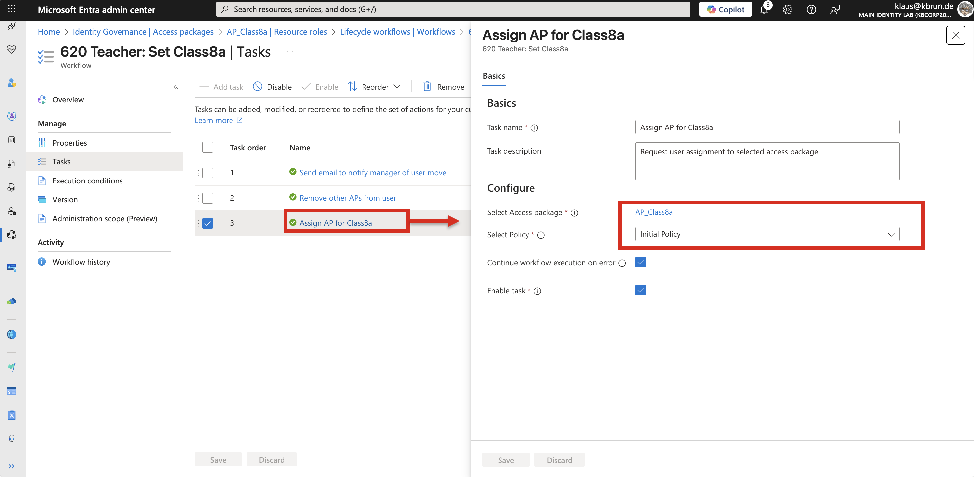Open the Select Policy dropdown
This screenshot has height=477, width=974.
click(767, 234)
